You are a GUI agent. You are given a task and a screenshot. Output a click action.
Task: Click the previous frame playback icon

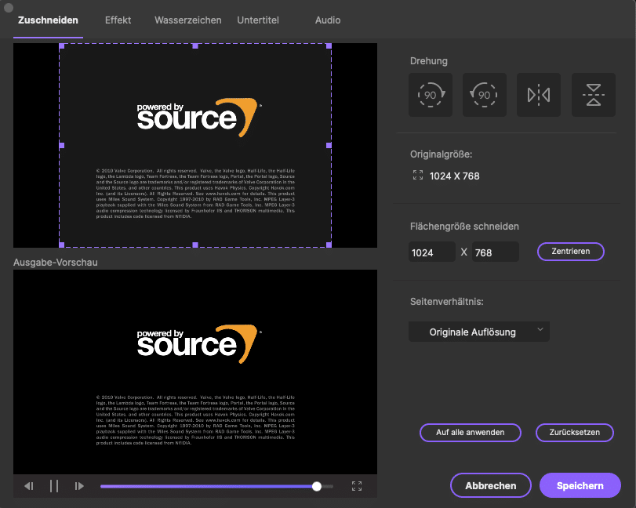pos(29,486)
